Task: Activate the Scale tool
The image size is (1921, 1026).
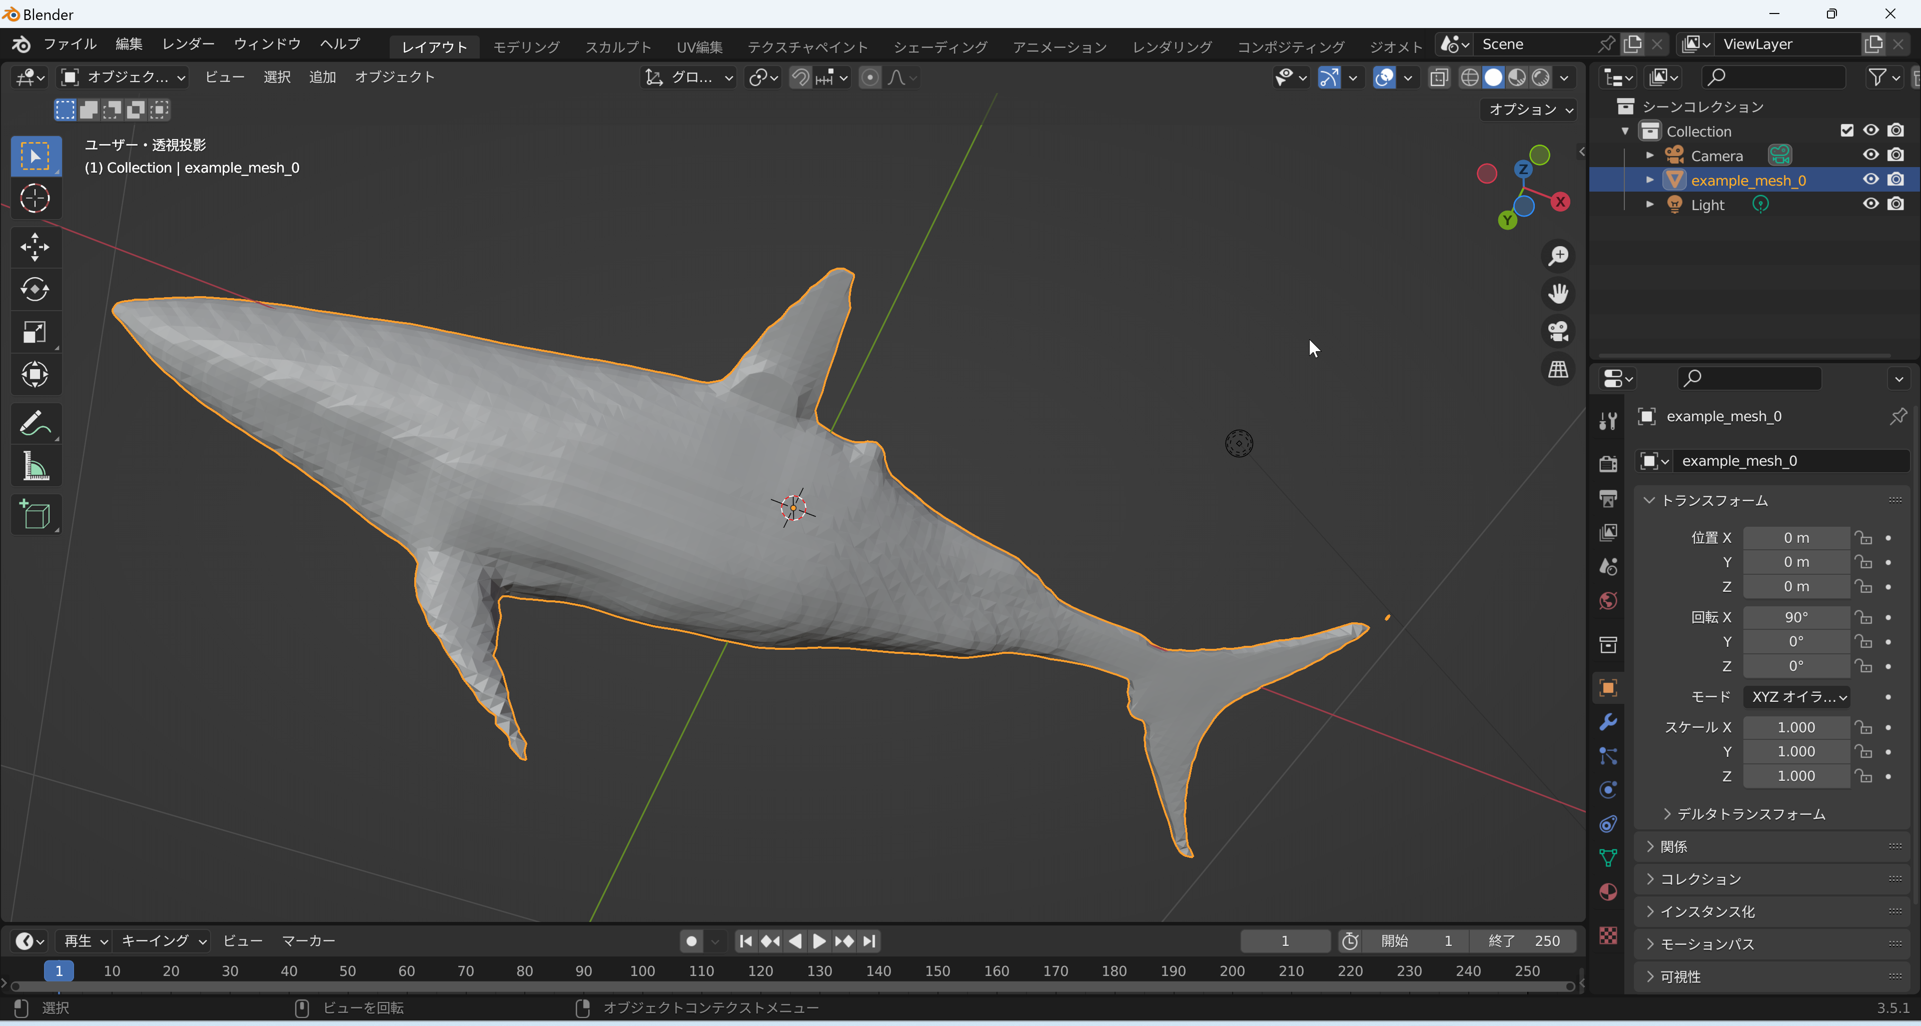Action: pyautogui.click(x=35, y=333)
